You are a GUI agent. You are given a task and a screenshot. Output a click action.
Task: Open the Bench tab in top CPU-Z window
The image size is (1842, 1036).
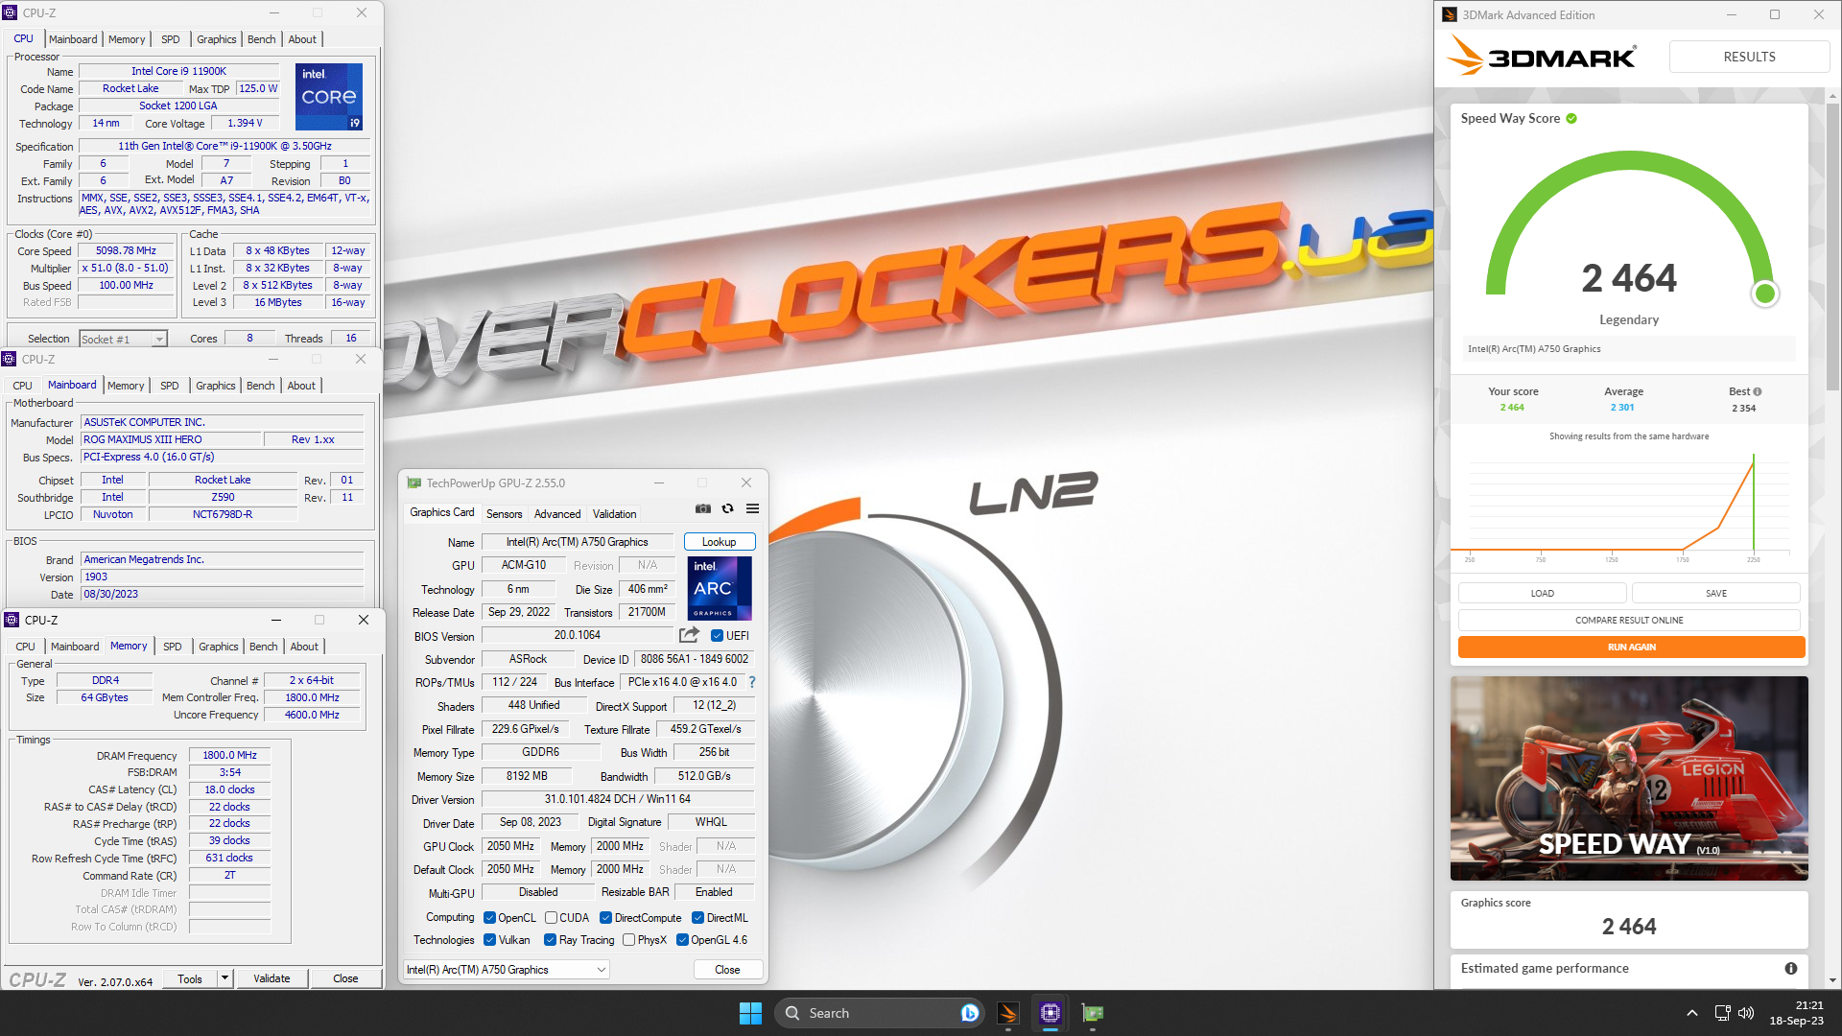tap(261, 39)
